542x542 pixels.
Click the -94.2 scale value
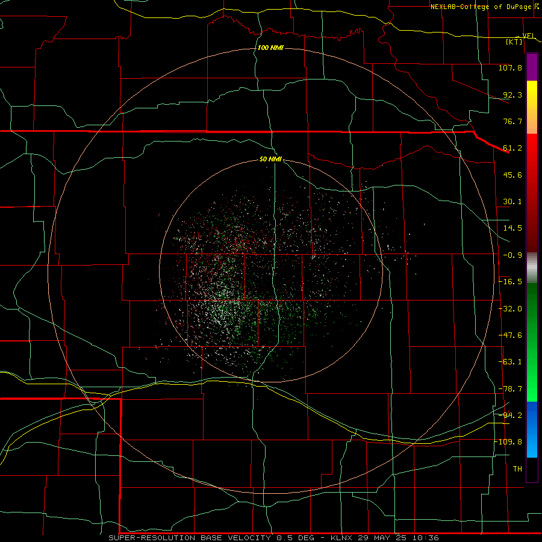coord(511,416)
